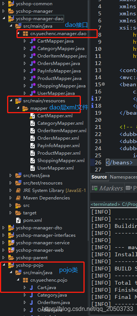
Task: Switch to the Namespaces editor tab
Action: click(123, 177)
